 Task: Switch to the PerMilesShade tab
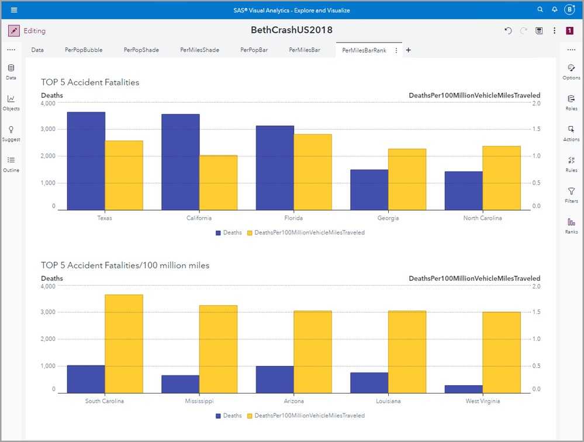pos(199,50)
